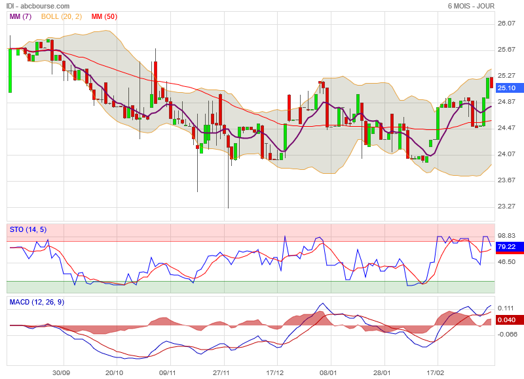Click the 09/11 date axis label
Screen dimensions: 524x379
(168, 373)
